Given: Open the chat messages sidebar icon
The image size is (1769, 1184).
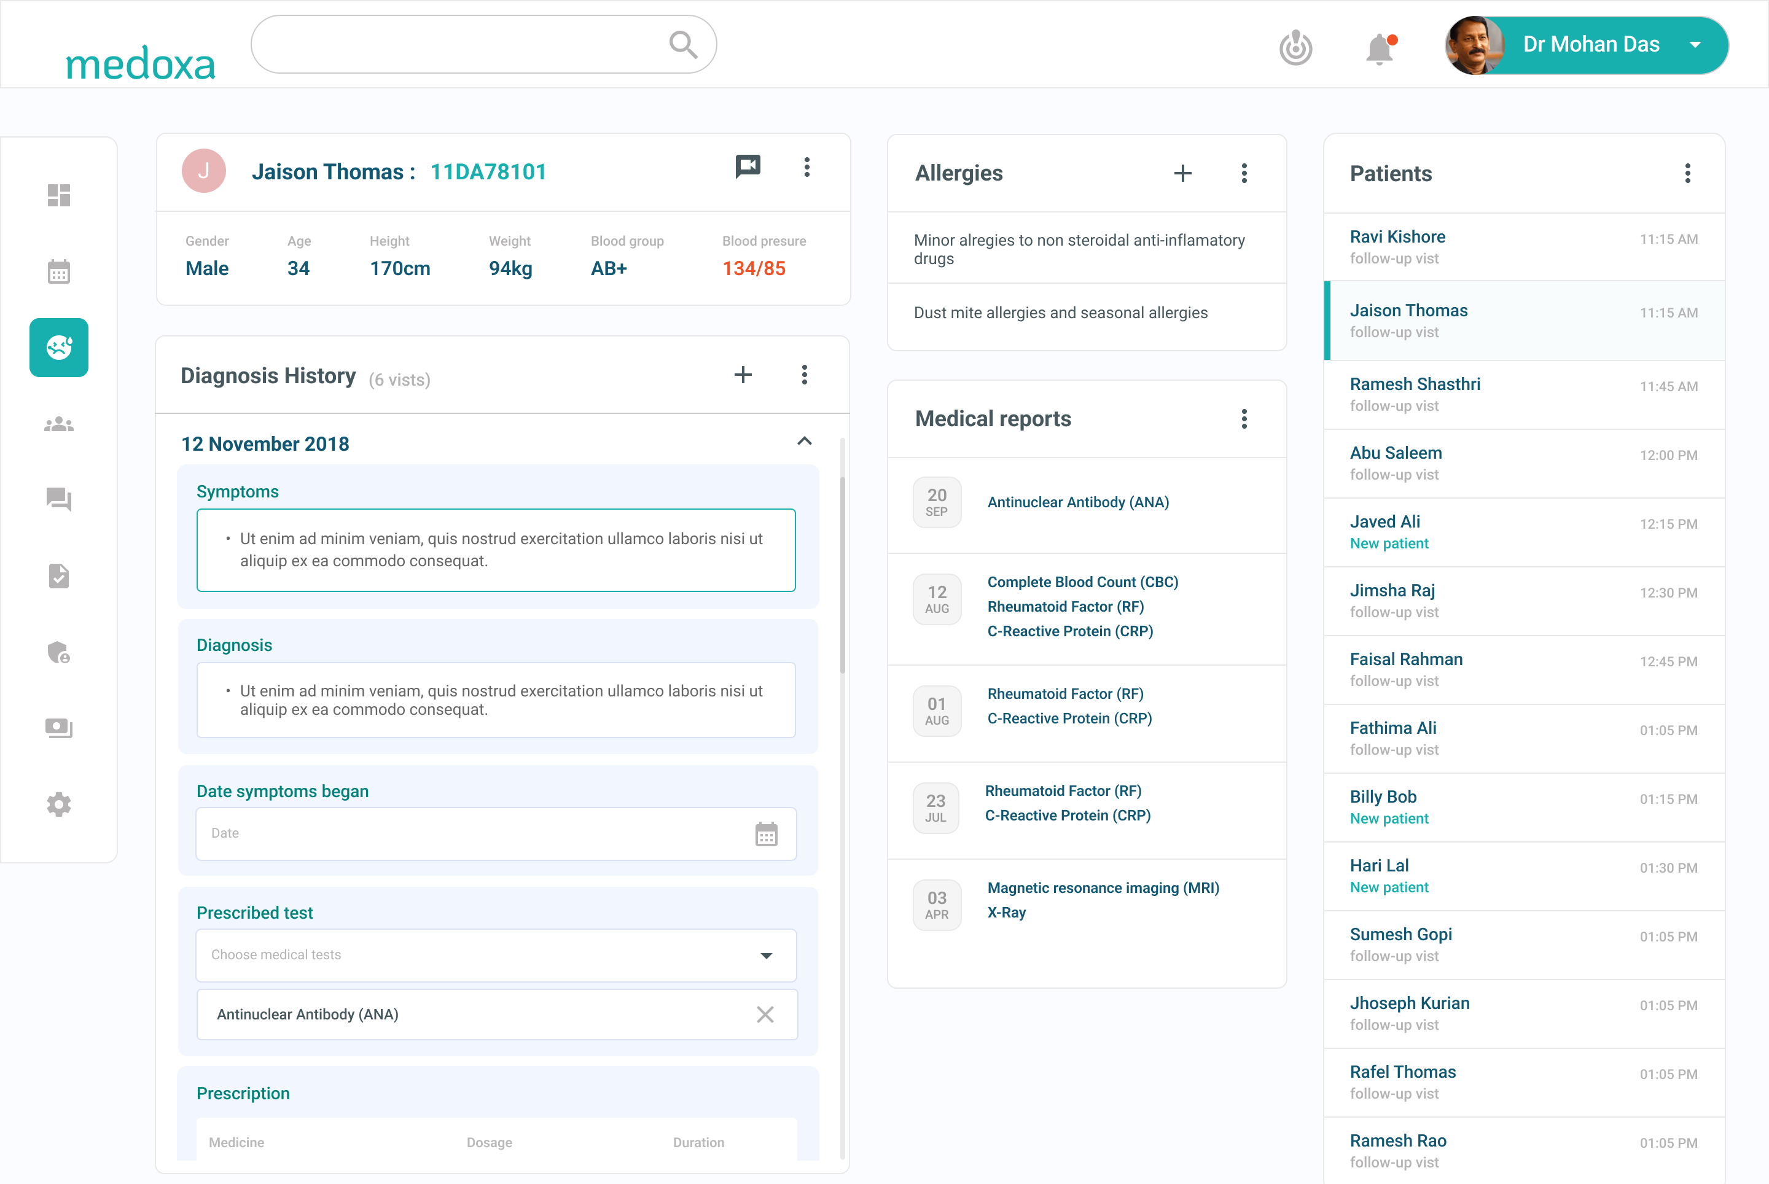Looking at the screenshot, I should point(59,500).
